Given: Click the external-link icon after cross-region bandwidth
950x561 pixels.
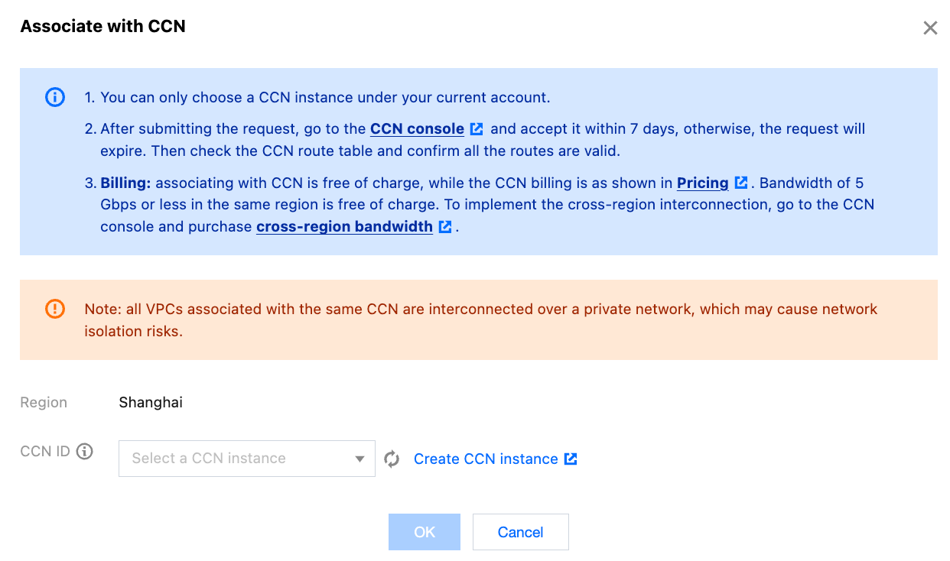Looking at the screenshot, I should [445, 227].
